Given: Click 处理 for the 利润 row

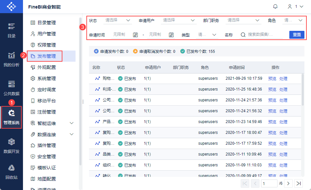Looking at the screenshot, I should click(x=283, y=90).
